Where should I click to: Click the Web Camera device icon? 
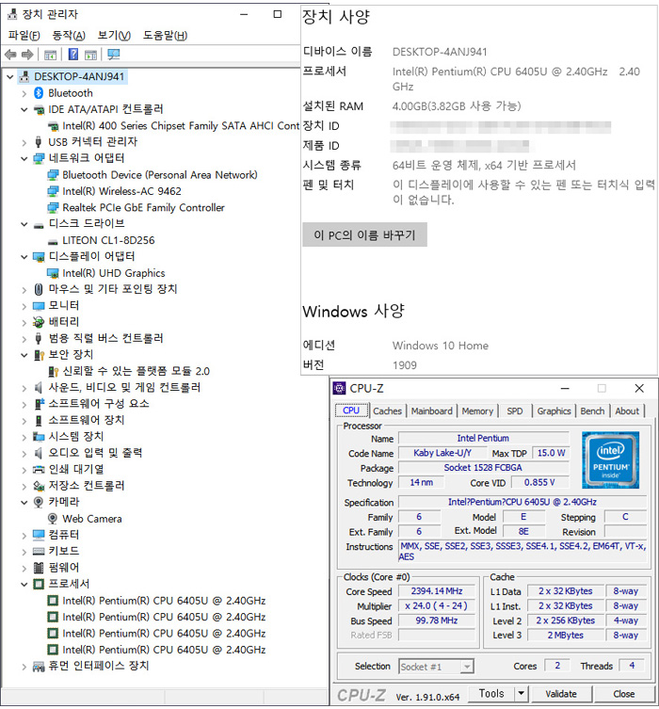click(53, 519)
